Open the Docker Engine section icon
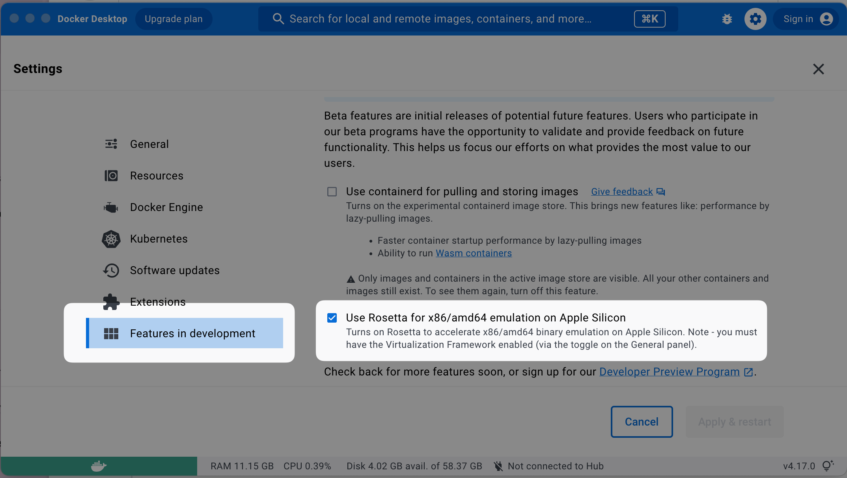This screenshot has width=847, height=478. [x=111, y=207]
